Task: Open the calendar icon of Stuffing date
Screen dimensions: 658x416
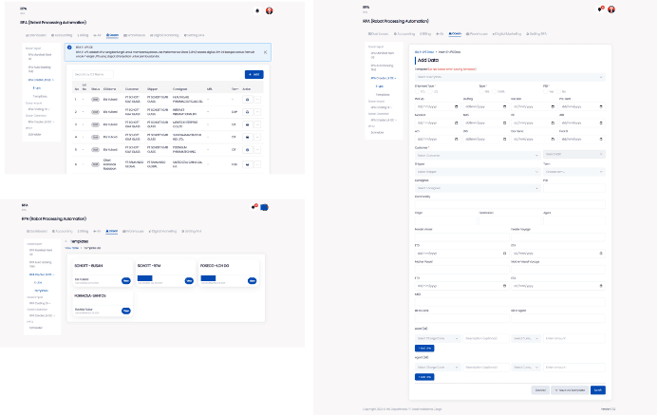Action: point(504,106)
